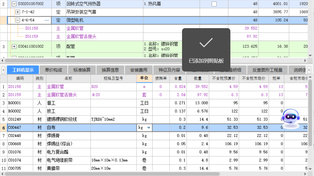Click the 0.824 content value for 金属软管
The height and width of the screenshot is (176, 314).
[178, 87]
